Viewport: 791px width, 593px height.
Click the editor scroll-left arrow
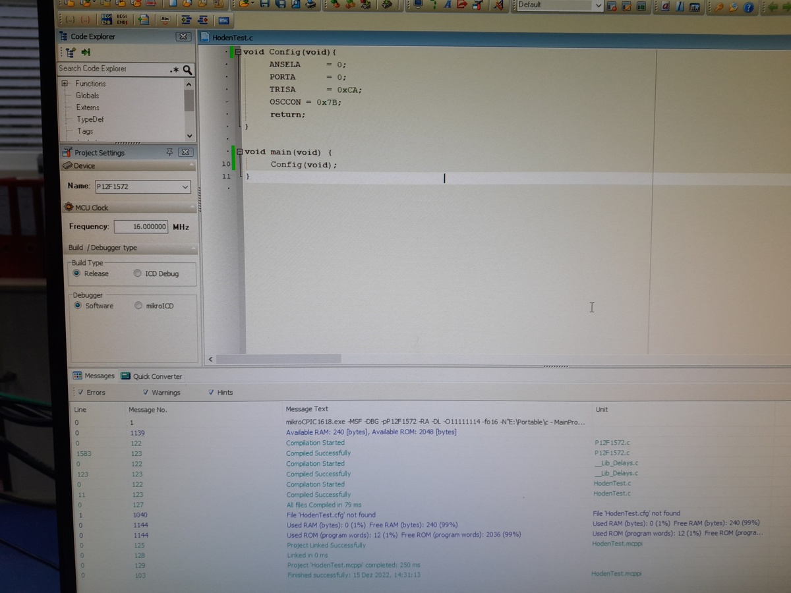[211, 359]
